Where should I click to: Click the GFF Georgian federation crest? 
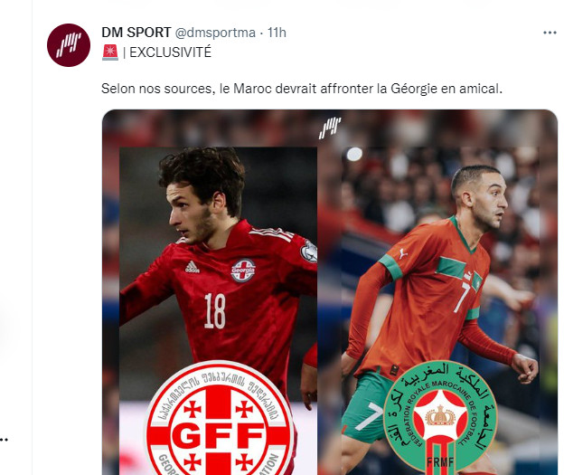(x=219, y=420)
